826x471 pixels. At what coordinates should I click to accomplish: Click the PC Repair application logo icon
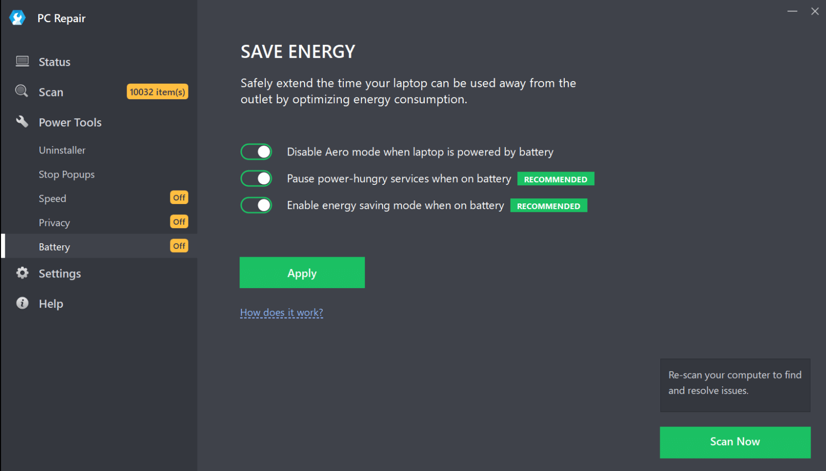click(x=17, y=17)
